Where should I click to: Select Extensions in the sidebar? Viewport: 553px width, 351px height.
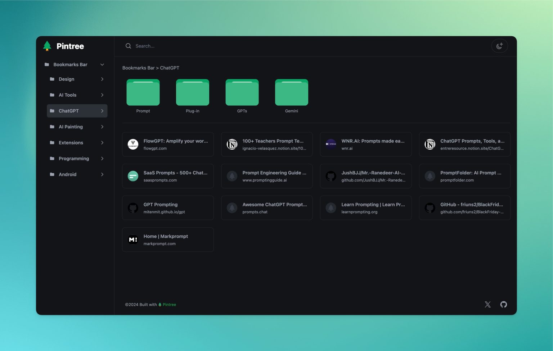[71, 143]
